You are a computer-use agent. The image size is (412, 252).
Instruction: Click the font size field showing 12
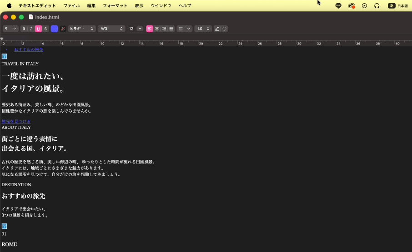[x=131, y=29]
